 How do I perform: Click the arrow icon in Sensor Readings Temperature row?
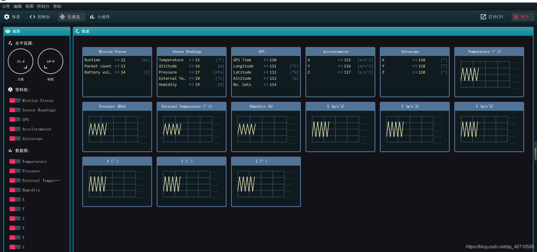(x=192, y=60)
